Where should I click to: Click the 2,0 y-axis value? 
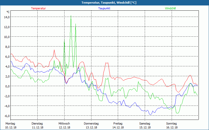click(7, 76)
